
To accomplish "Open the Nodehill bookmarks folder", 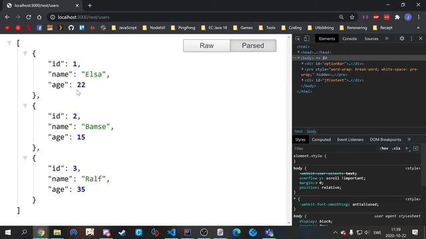I will coord(154,28).
